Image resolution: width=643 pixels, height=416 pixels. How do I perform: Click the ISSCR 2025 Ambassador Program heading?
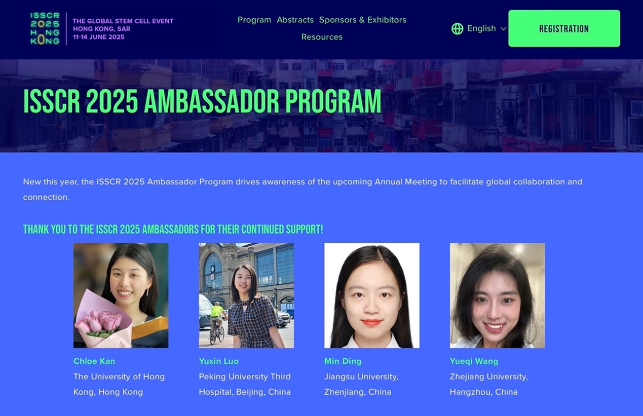[x=202, y=101]
